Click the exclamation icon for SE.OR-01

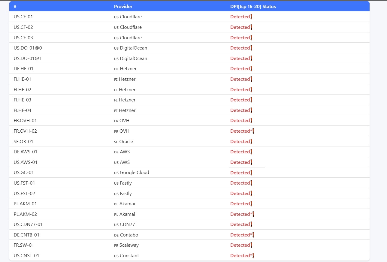251,141
